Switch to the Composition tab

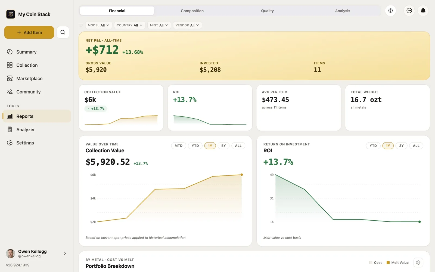192,11
